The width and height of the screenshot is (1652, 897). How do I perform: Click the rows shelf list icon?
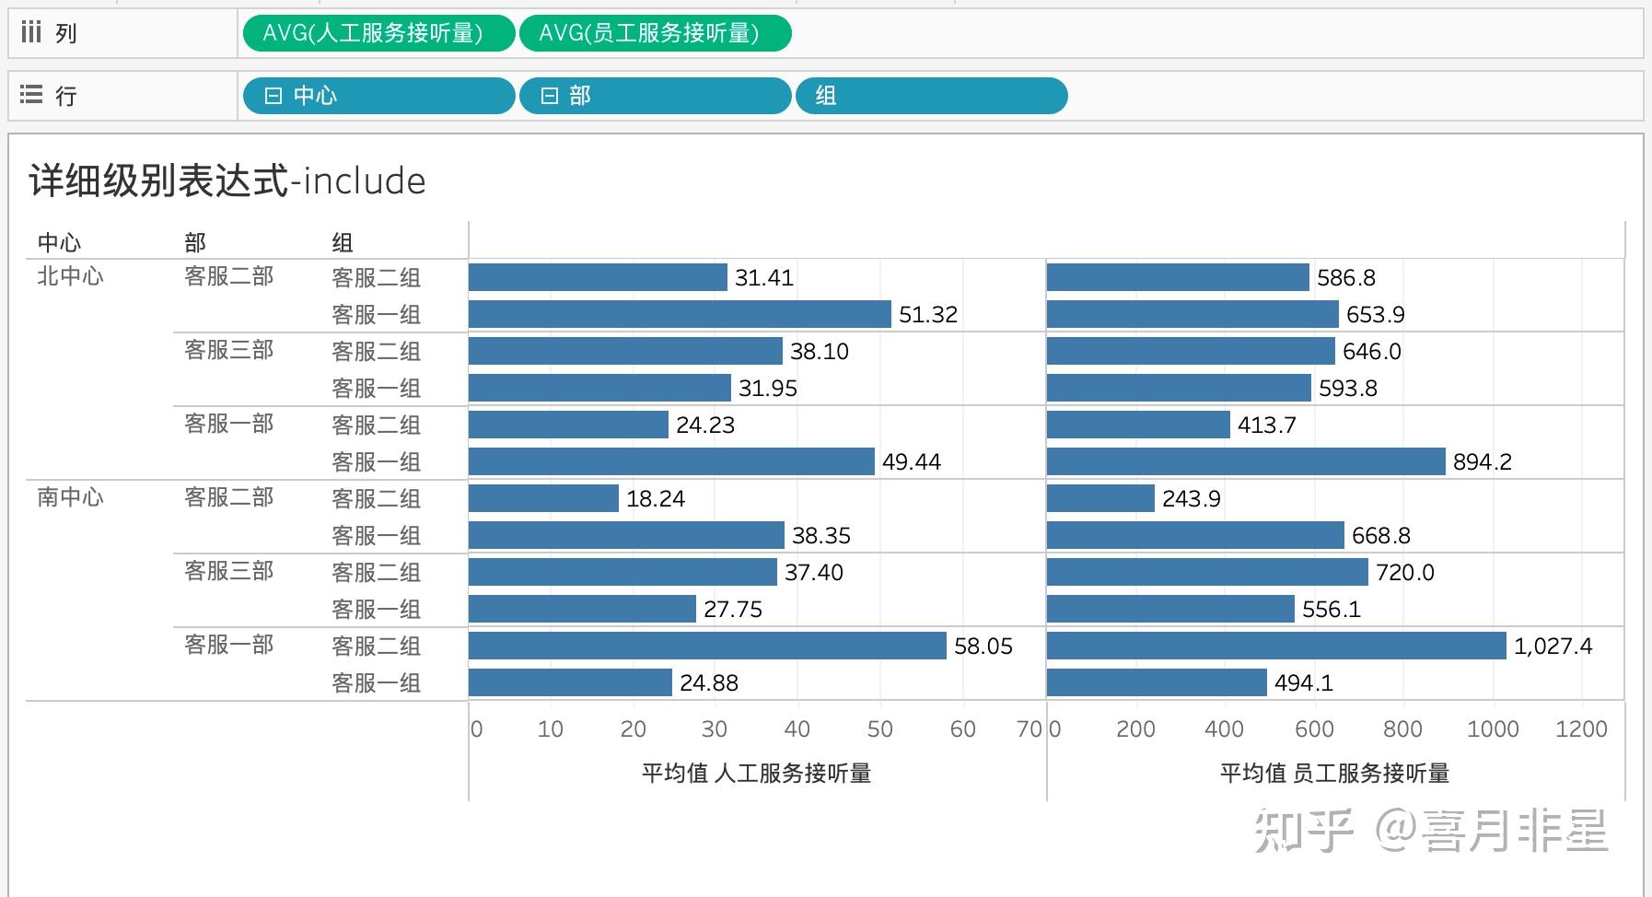tap(30, 95)
